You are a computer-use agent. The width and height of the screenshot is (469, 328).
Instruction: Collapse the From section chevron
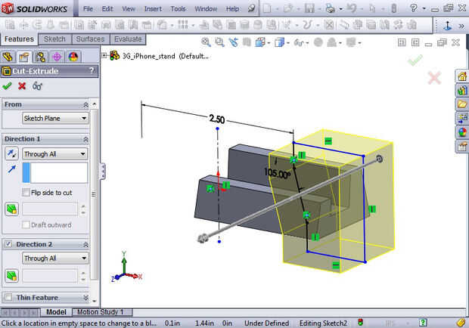(85, 105)
